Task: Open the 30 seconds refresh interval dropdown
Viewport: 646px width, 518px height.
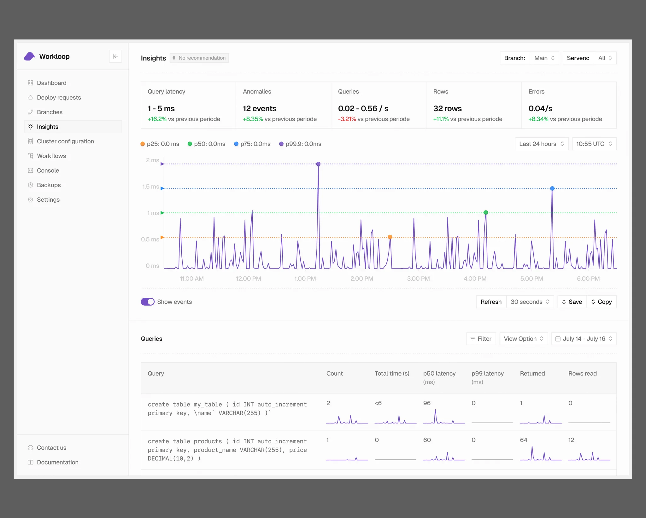Action: [530, 302]
